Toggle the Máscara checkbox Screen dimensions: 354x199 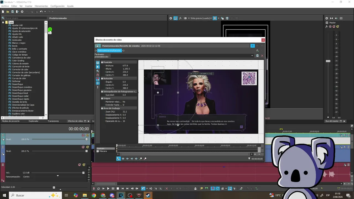98,151
